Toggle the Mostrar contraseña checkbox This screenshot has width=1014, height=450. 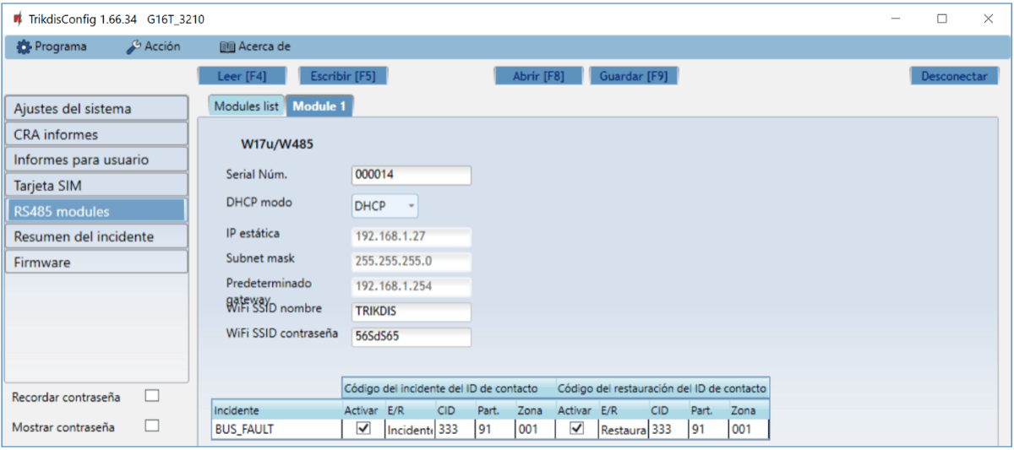point(152,426)
